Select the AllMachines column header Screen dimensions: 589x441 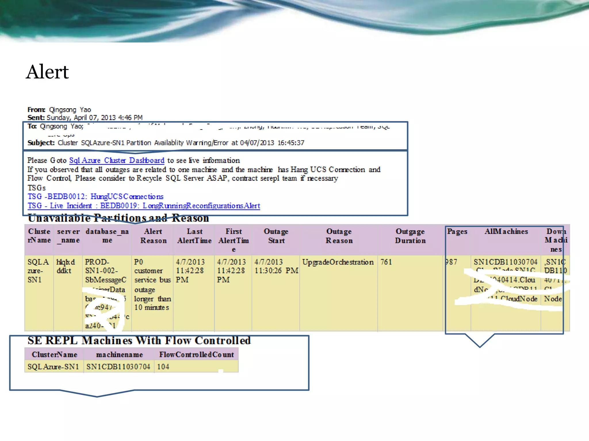(506, 231)
